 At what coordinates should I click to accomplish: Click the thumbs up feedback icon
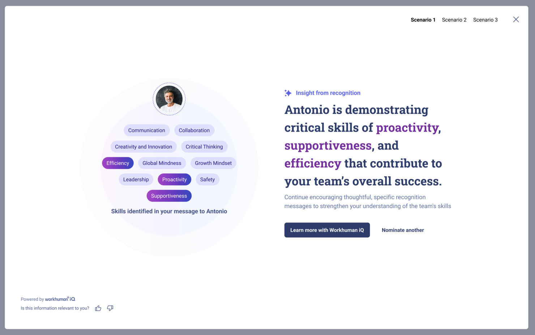(x=98, y=308)
